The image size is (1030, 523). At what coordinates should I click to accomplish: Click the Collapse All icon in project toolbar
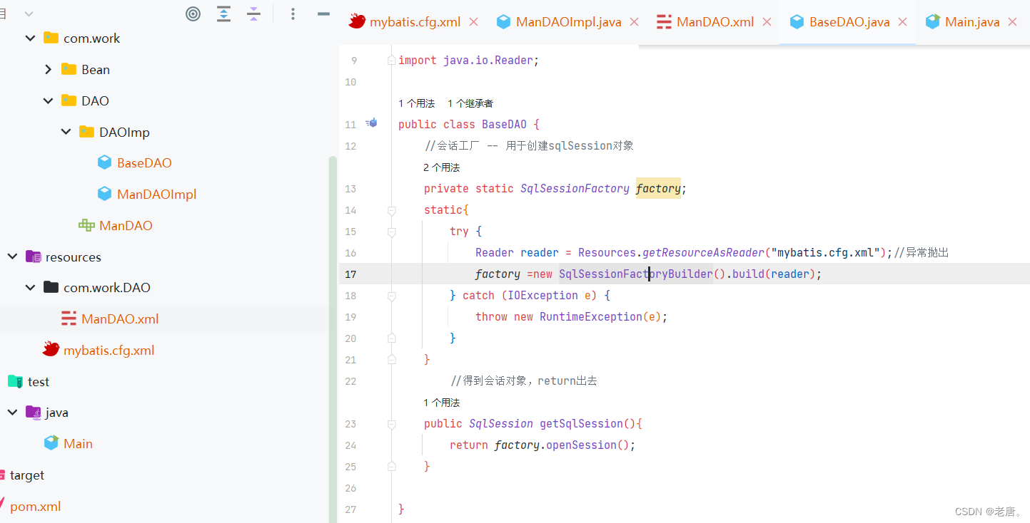coord(253,14)
